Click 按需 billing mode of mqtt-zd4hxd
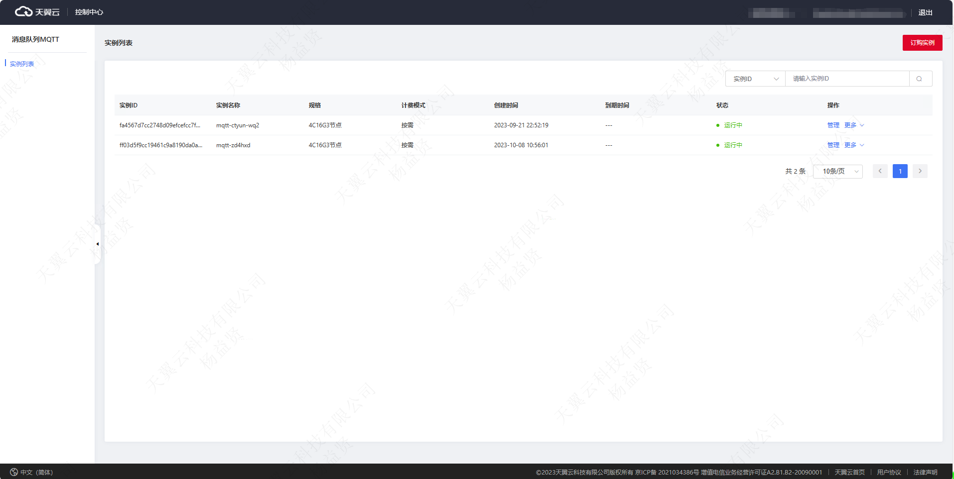 (x=408, y=145)
